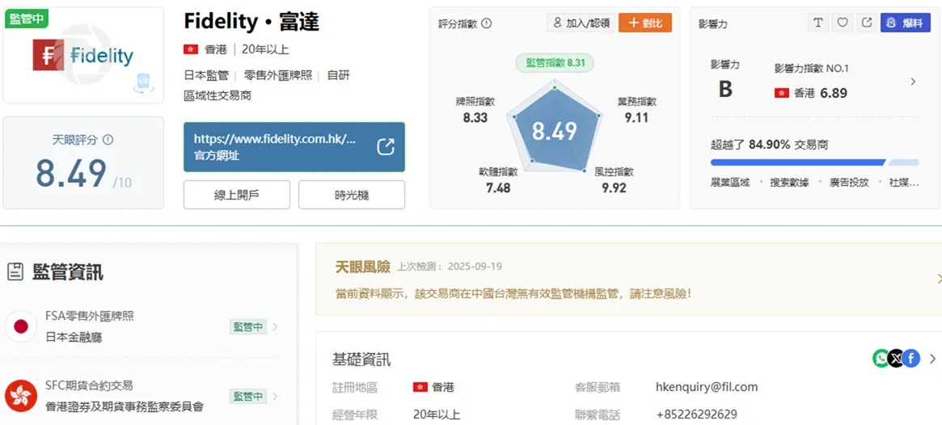Click Hong Kong flag beside 影響力 6.89
This screenshot has width=942, height=425.
(782, 94)
